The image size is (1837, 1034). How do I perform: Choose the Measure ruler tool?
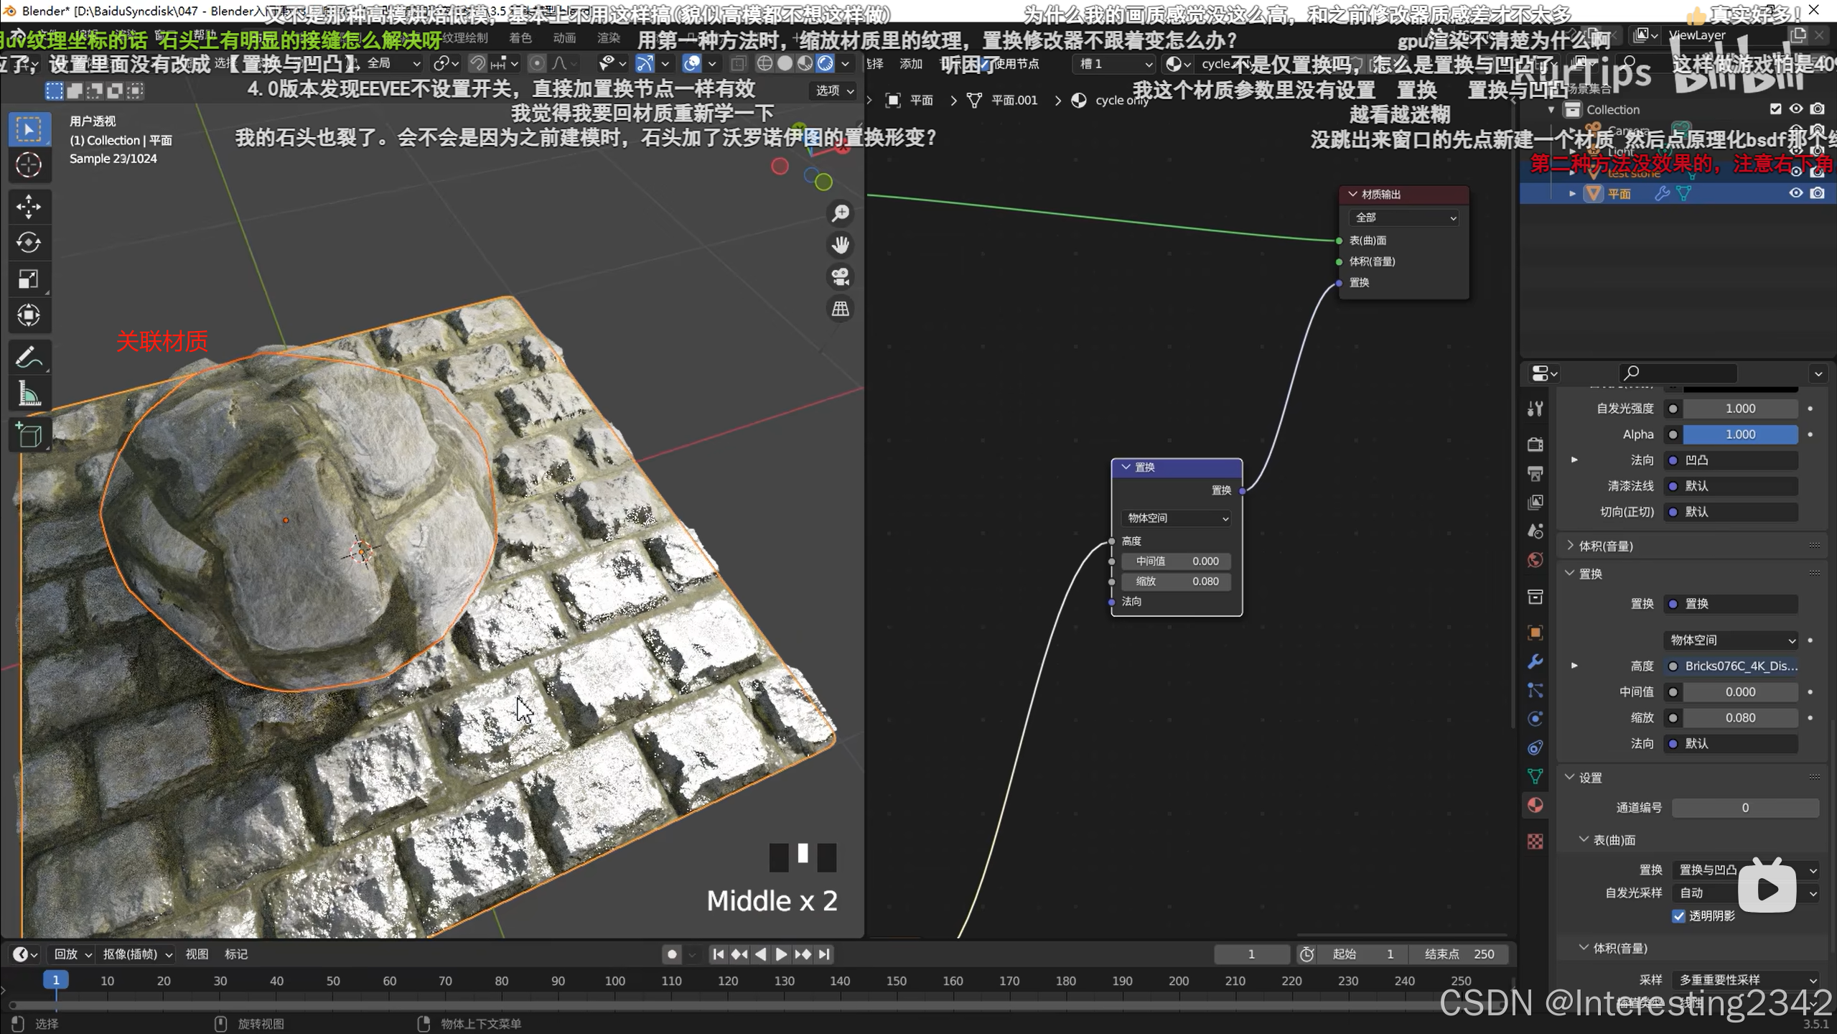pyautogui.click(x=29, y=393)
